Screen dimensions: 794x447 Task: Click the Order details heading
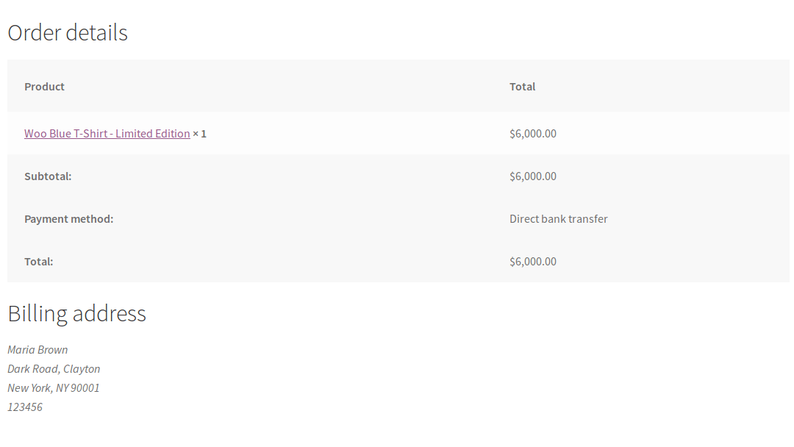click(x=67, y=32)
